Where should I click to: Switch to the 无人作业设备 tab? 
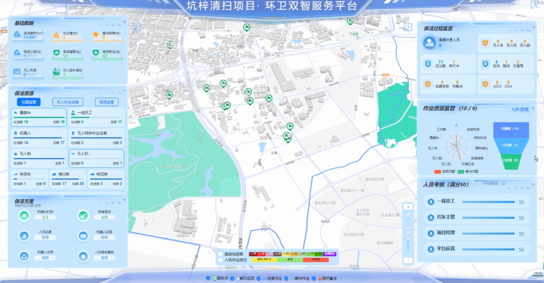67,102
